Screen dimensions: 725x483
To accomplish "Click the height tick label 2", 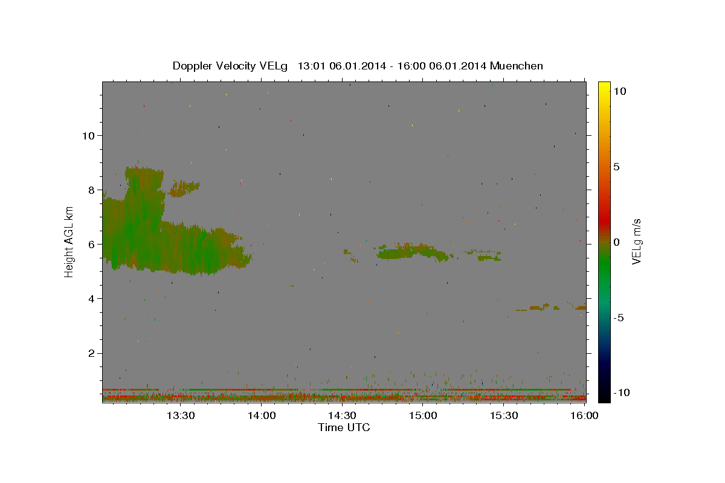I will pos(92,353).
